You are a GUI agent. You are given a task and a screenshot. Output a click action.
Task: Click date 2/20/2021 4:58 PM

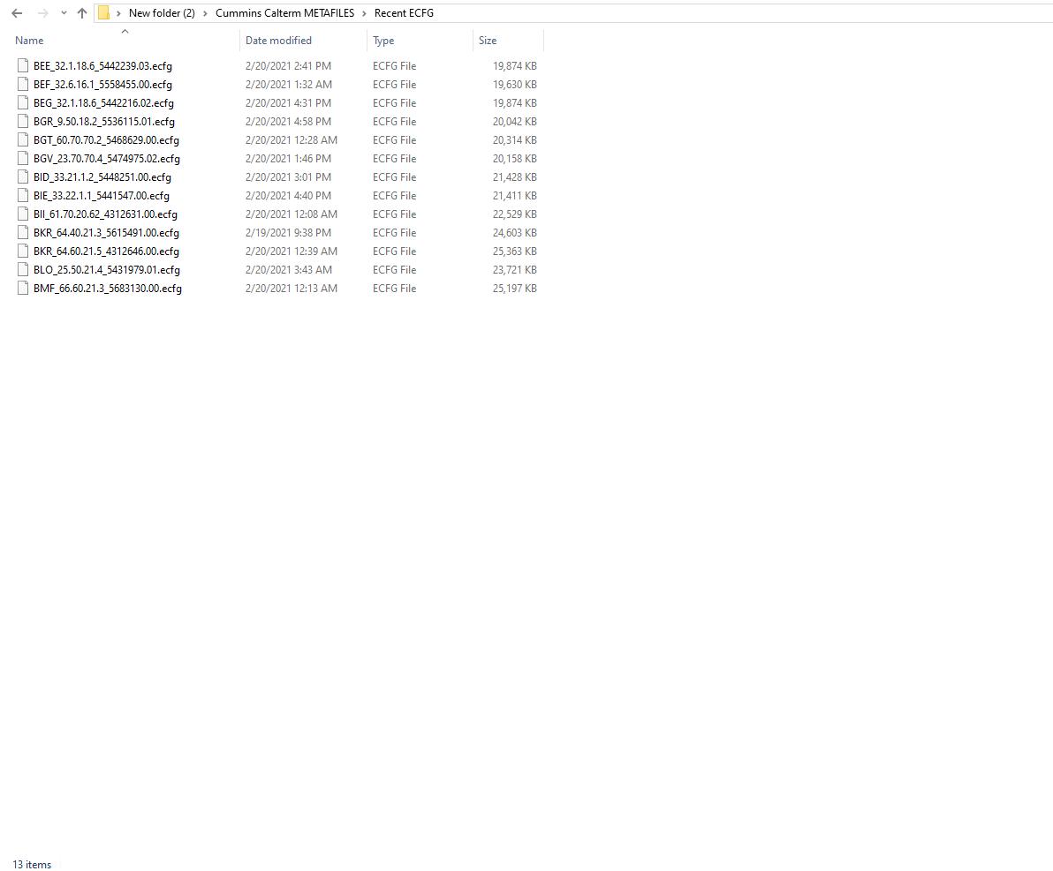point(288,122)
